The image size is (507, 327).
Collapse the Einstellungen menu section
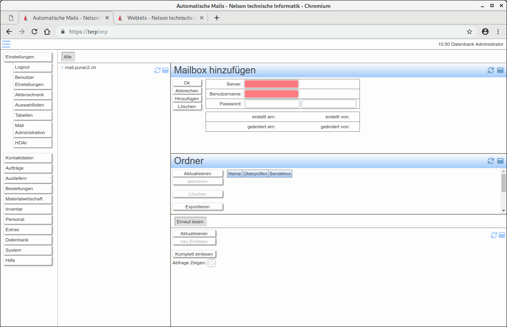click(x=28, y=57)
